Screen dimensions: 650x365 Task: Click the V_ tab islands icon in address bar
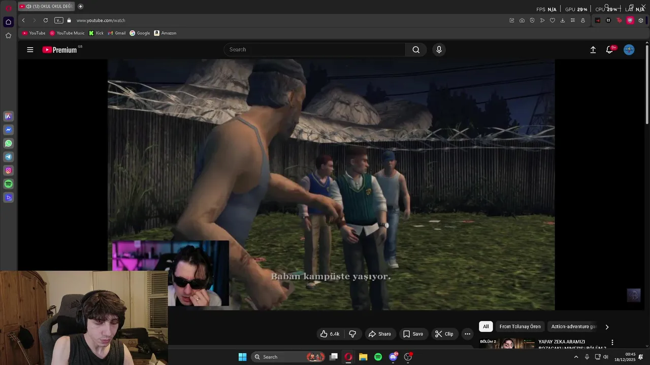[59, 20]
